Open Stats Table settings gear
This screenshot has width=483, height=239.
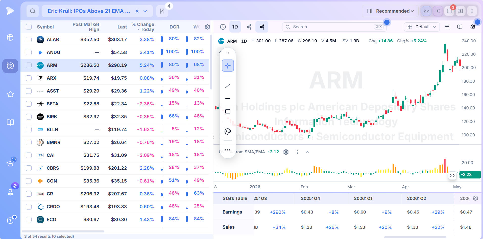(x=475, y=198)
